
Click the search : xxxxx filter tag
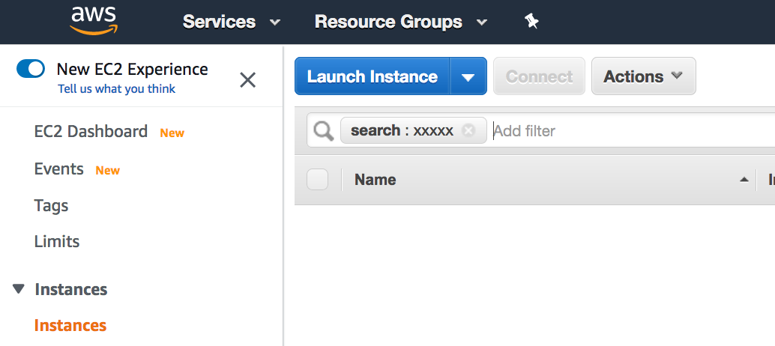coord(413,130)
